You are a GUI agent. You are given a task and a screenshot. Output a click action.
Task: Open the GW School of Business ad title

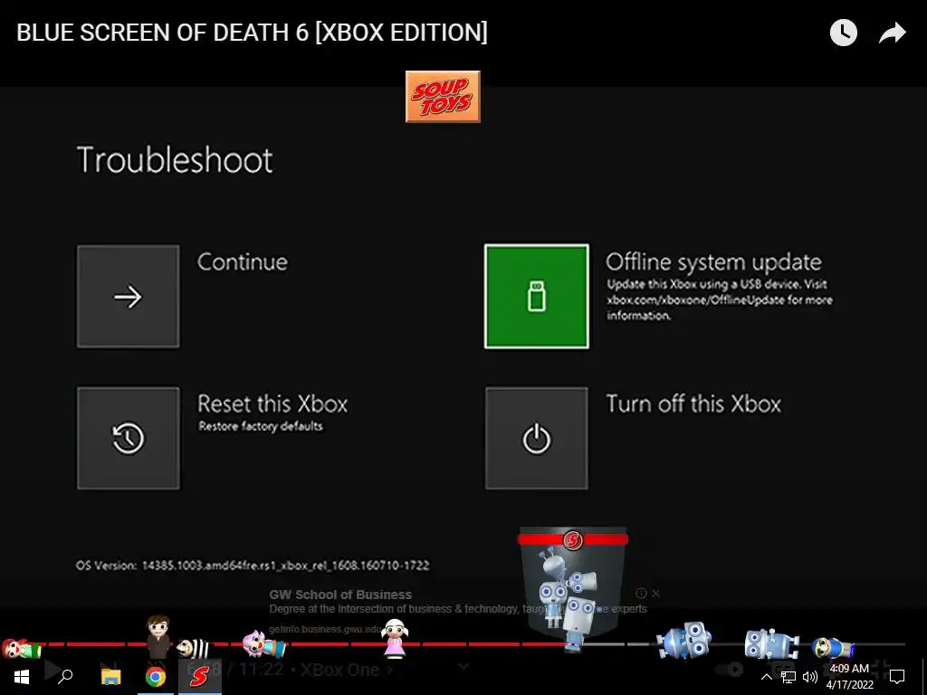pyautogui.click(x=340, y=595)
